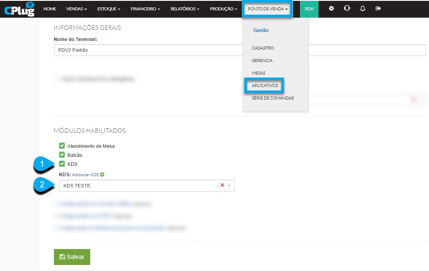This screenshot has width=429, height=271.
Task: Click the Gestão heading in dropdown
Action: tap(261, 30)
